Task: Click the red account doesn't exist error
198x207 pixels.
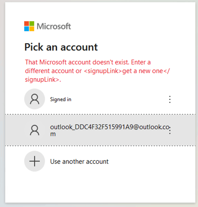Action: point(97,71)
